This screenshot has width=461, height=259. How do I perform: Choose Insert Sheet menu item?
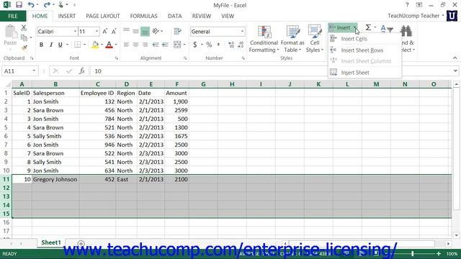(x=365, y=73)
